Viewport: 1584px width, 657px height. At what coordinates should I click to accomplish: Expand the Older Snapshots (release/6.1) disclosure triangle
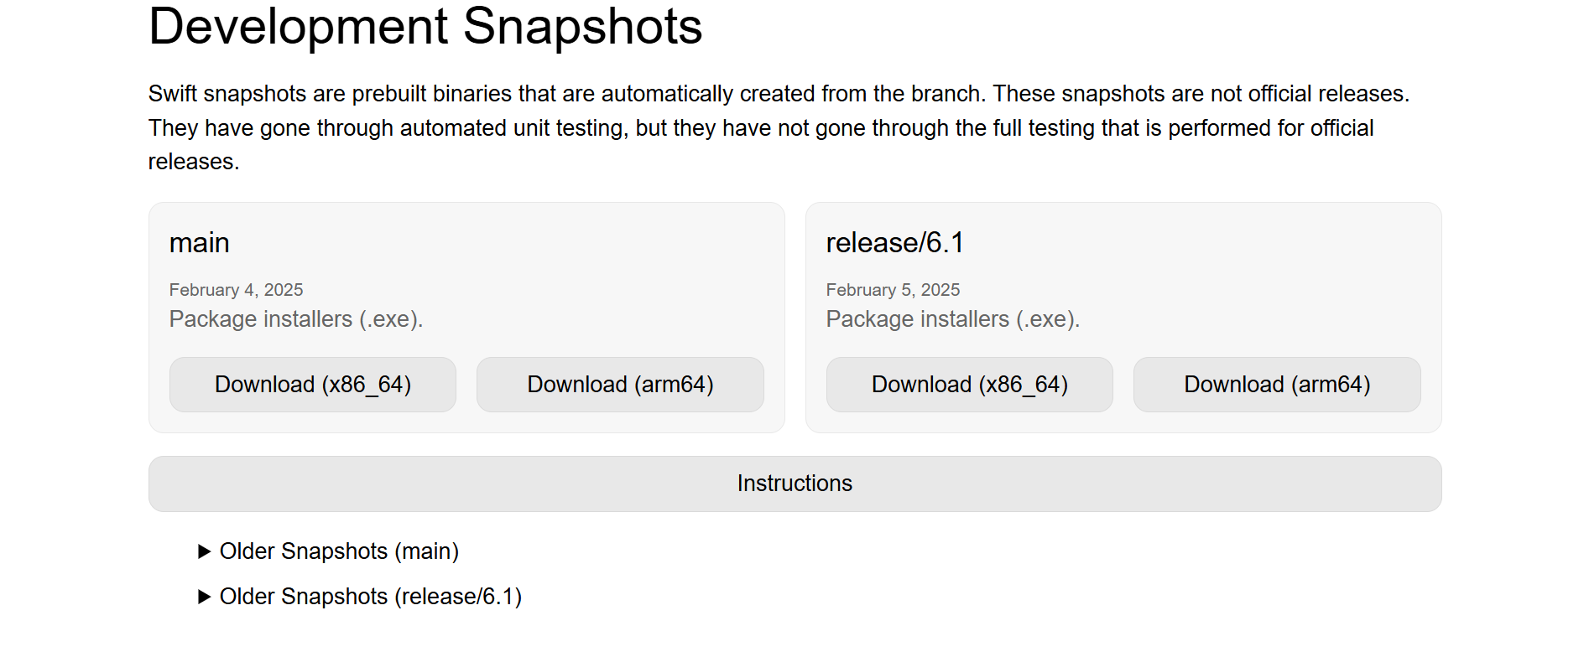point(204,597)
